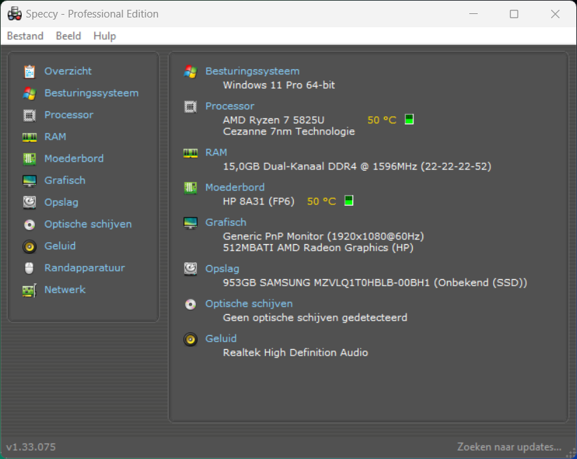Go to Processor section in sidebar
This screenshot has width=577, height=459.
point(69,115)
